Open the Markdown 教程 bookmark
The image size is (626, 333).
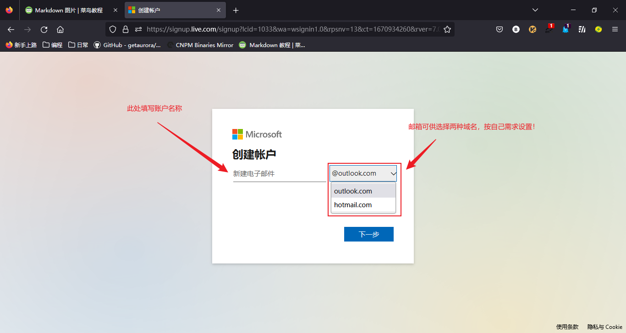coord(272,45)
